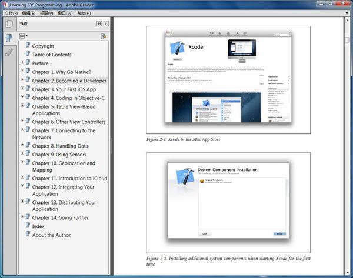
Task: Click the Copyright bookmark icon
Action: pyautogui.click(x=27, y=45)
